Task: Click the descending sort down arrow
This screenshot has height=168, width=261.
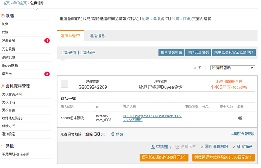Action: pyautogui.click(x=200, y=67)
